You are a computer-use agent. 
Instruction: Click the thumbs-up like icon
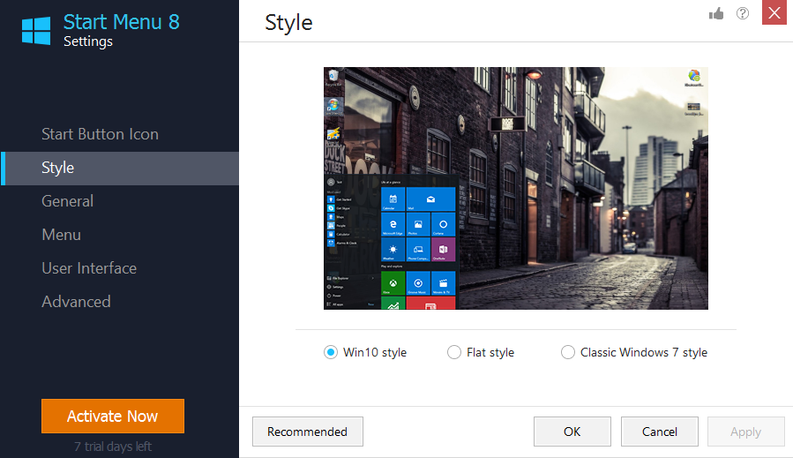716,13
